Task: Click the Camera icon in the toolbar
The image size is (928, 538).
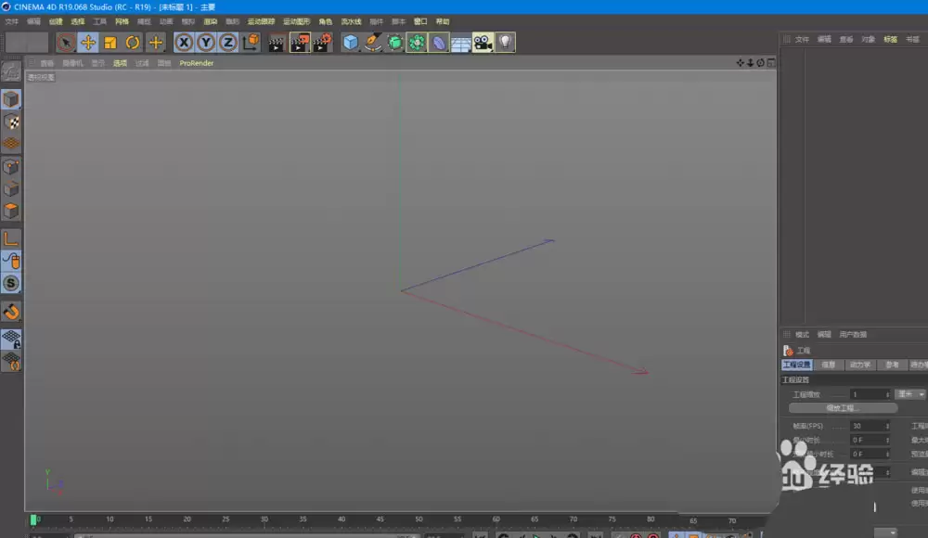Action: pyautogui.click(x=484, y=42)
